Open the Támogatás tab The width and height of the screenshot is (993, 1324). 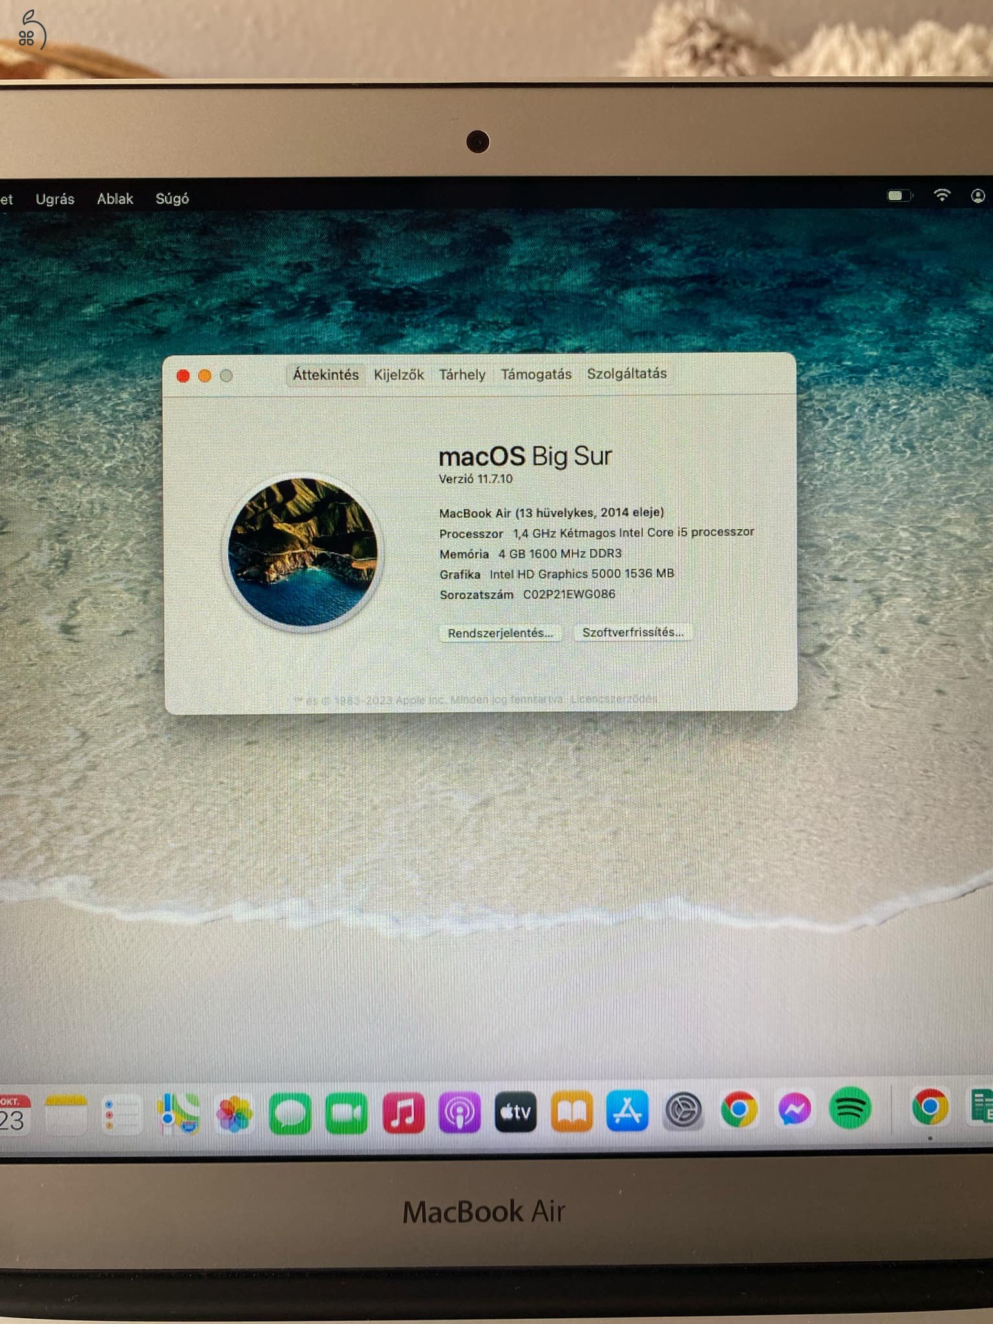pyautogui.click(x=536, y=374)
